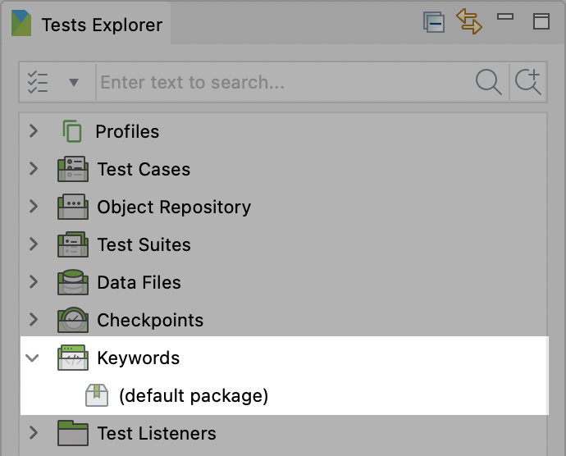Open advanced search magnifier with plus
The image size is (566, 456).
click(527, 82)
